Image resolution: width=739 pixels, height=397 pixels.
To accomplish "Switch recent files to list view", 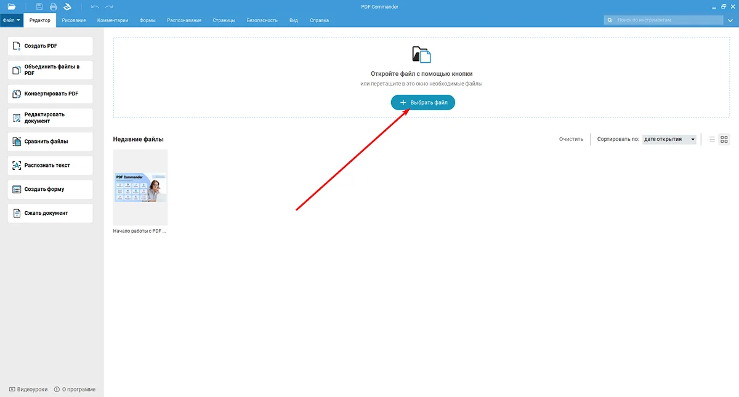I will 712,140.
